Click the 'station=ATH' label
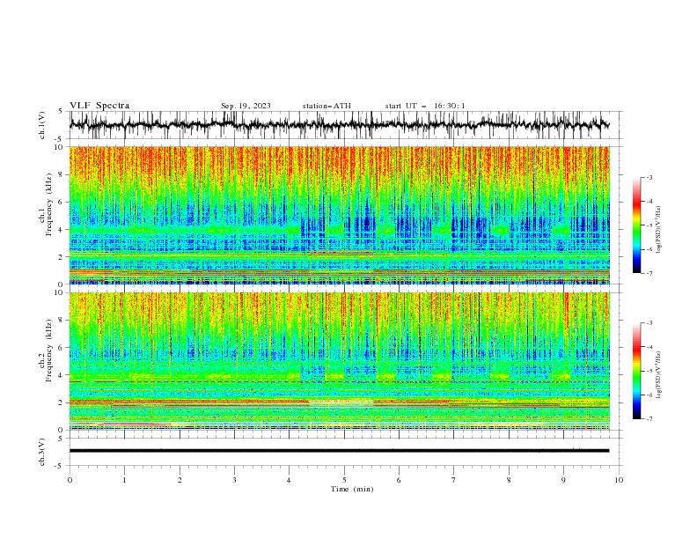This screenshot has height=539, width=697. (x=326, y=106)
